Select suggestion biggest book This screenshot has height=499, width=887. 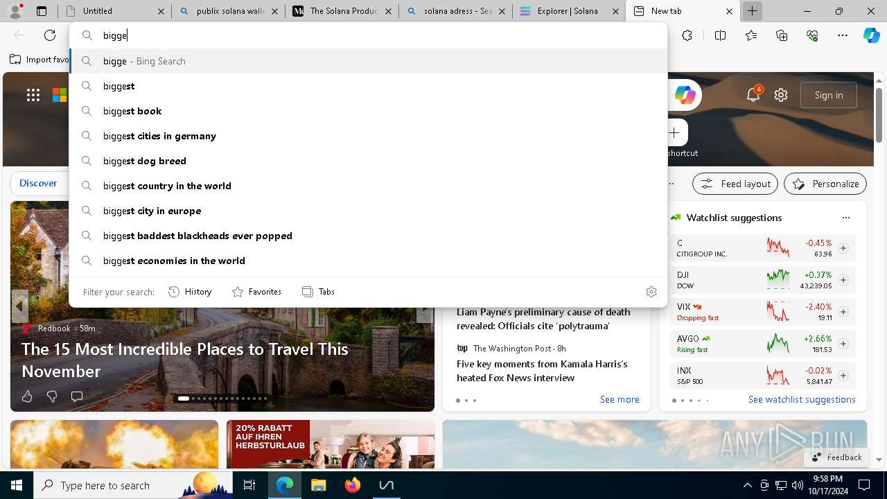click(368, 111)
